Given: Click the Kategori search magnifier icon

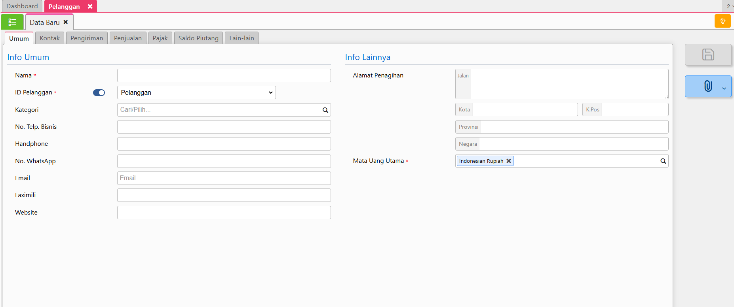Looking at the screenshot, I should (325, 110).
